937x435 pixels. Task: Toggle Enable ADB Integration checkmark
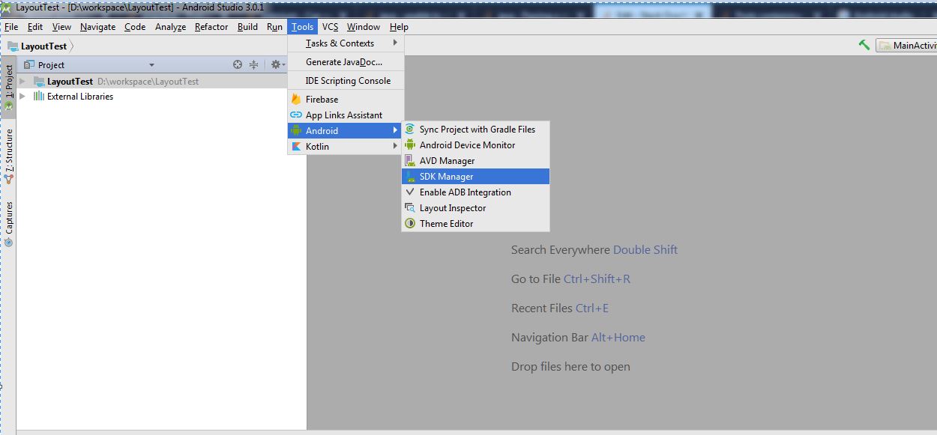(x=409, y=192)
